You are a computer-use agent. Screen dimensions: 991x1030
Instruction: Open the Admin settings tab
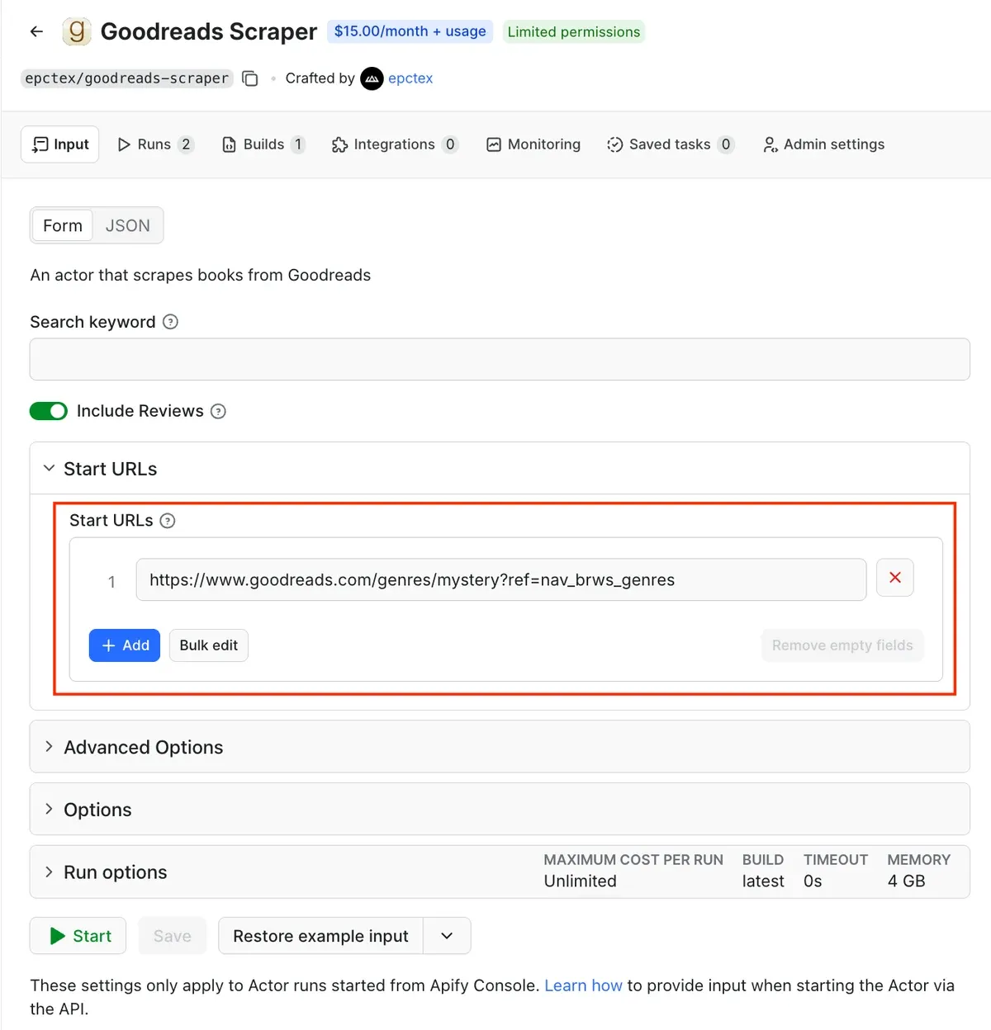pyautogui.click(x=823, y=144)
